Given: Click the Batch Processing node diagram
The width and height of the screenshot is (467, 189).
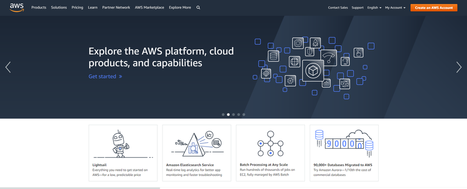Looking at the screenshot, I should (x=270, y=143).
